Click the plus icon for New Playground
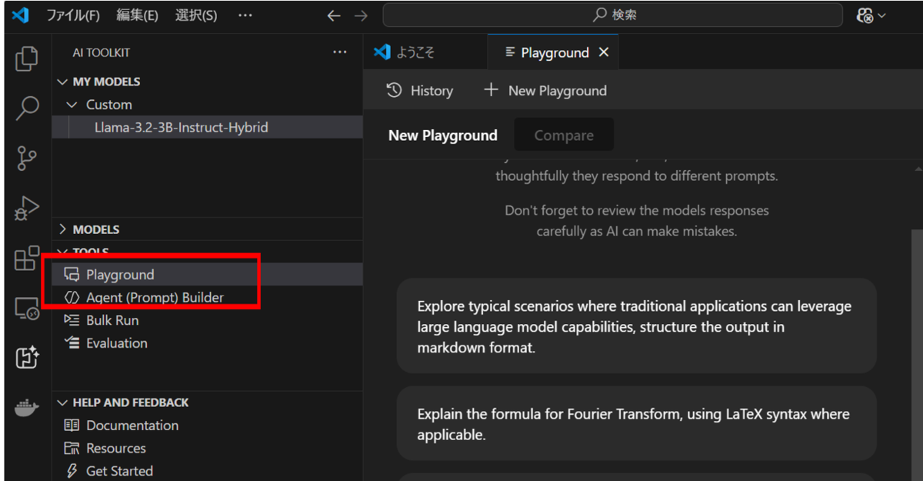Viewport: 923px width, 481px height. 491,90
